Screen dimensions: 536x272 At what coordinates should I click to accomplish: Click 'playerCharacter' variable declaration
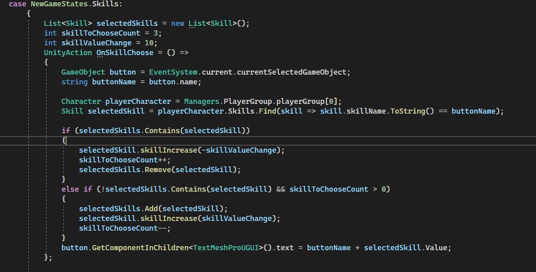tap(138, 102)
